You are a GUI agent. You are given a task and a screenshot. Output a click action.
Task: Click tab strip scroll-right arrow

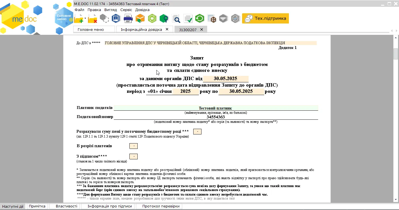coord(396,31)
